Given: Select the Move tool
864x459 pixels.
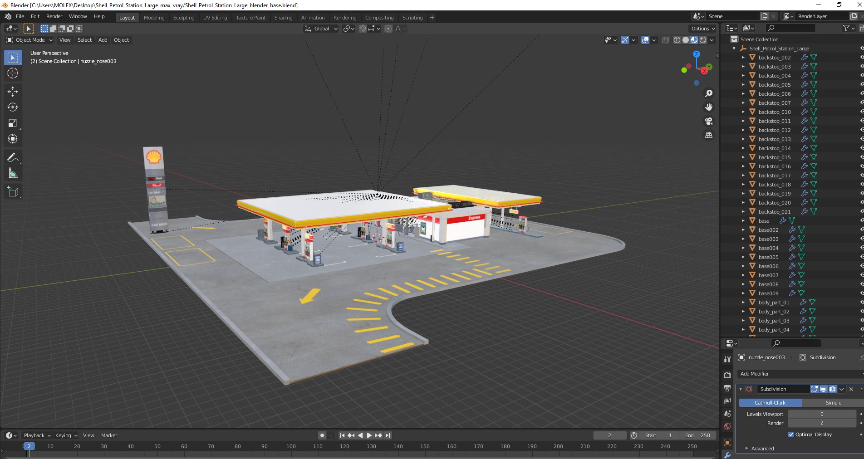Looking at the screenshot, I should 13,91.
